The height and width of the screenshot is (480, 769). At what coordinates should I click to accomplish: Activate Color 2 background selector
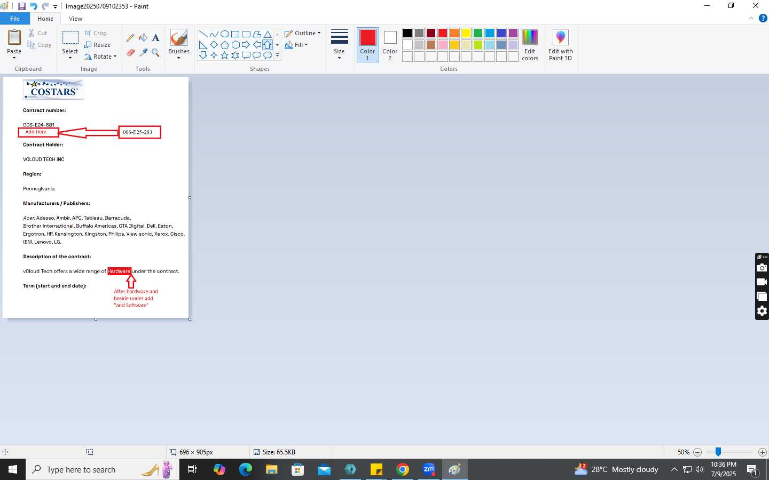[390, 44]
